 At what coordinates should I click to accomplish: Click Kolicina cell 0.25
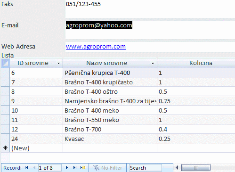pyautogui.click(x=196, y=139)
